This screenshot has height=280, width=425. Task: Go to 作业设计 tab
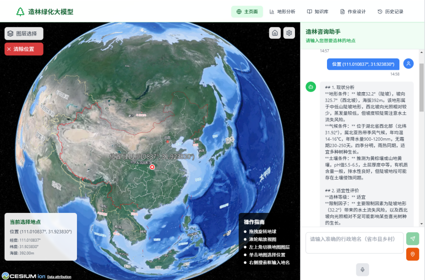tap(353, 11)
